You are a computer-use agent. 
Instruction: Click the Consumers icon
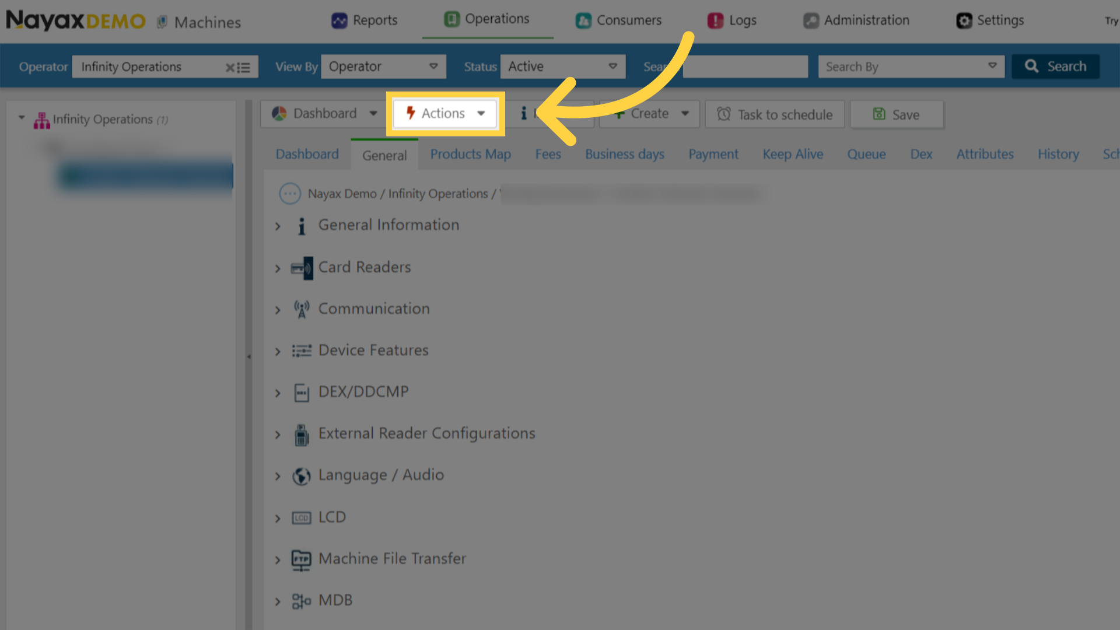click(x=583, y=21)
